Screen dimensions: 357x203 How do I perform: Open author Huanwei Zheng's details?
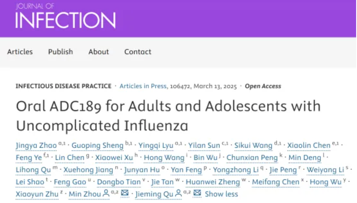click(213, 182)
